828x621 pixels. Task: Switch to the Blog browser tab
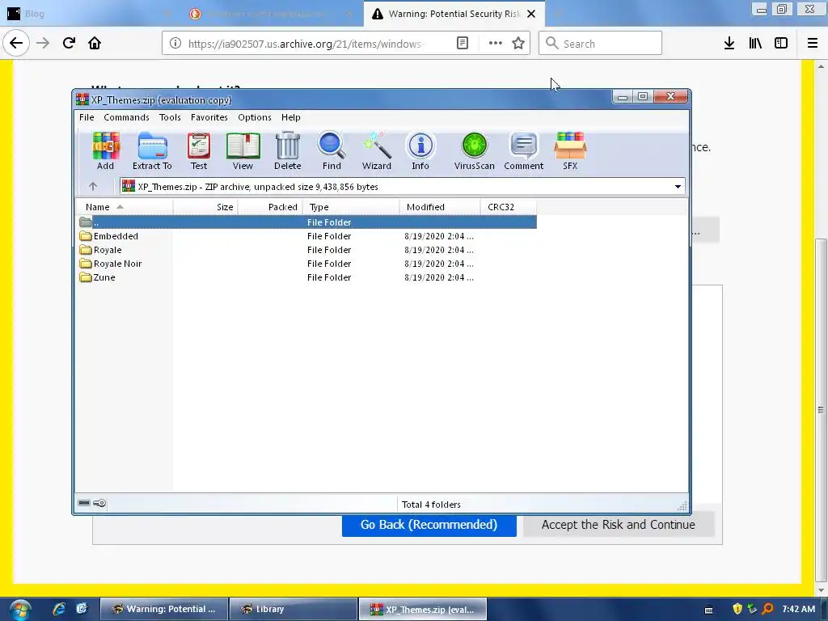(x=84, y=14)
